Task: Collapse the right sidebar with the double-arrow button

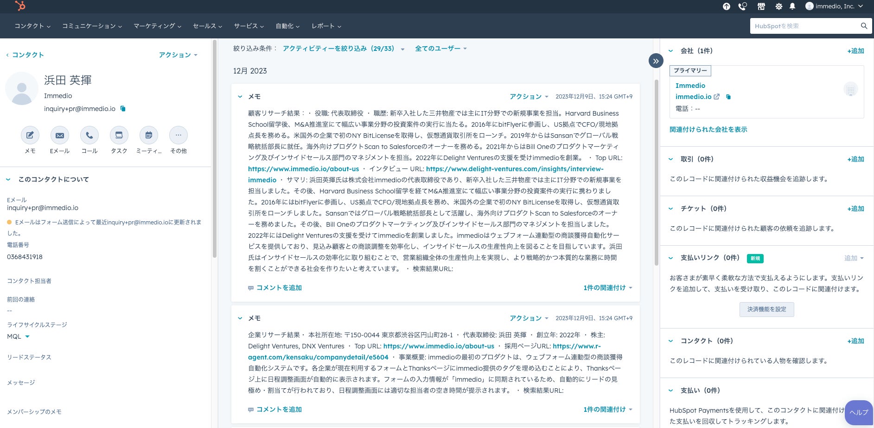Action: click(656, 61)
